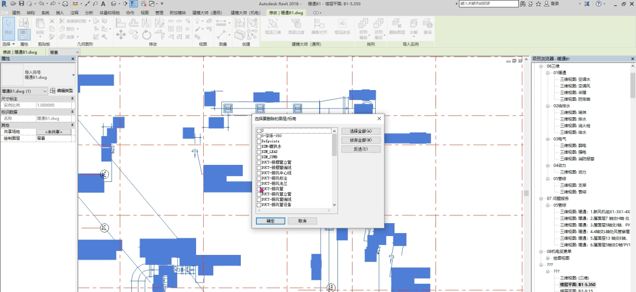Screen dimensions: 636x292
Task: Click the Autodesk Exchange X icon
Action: pyautogui.click(x=587, y=4)
